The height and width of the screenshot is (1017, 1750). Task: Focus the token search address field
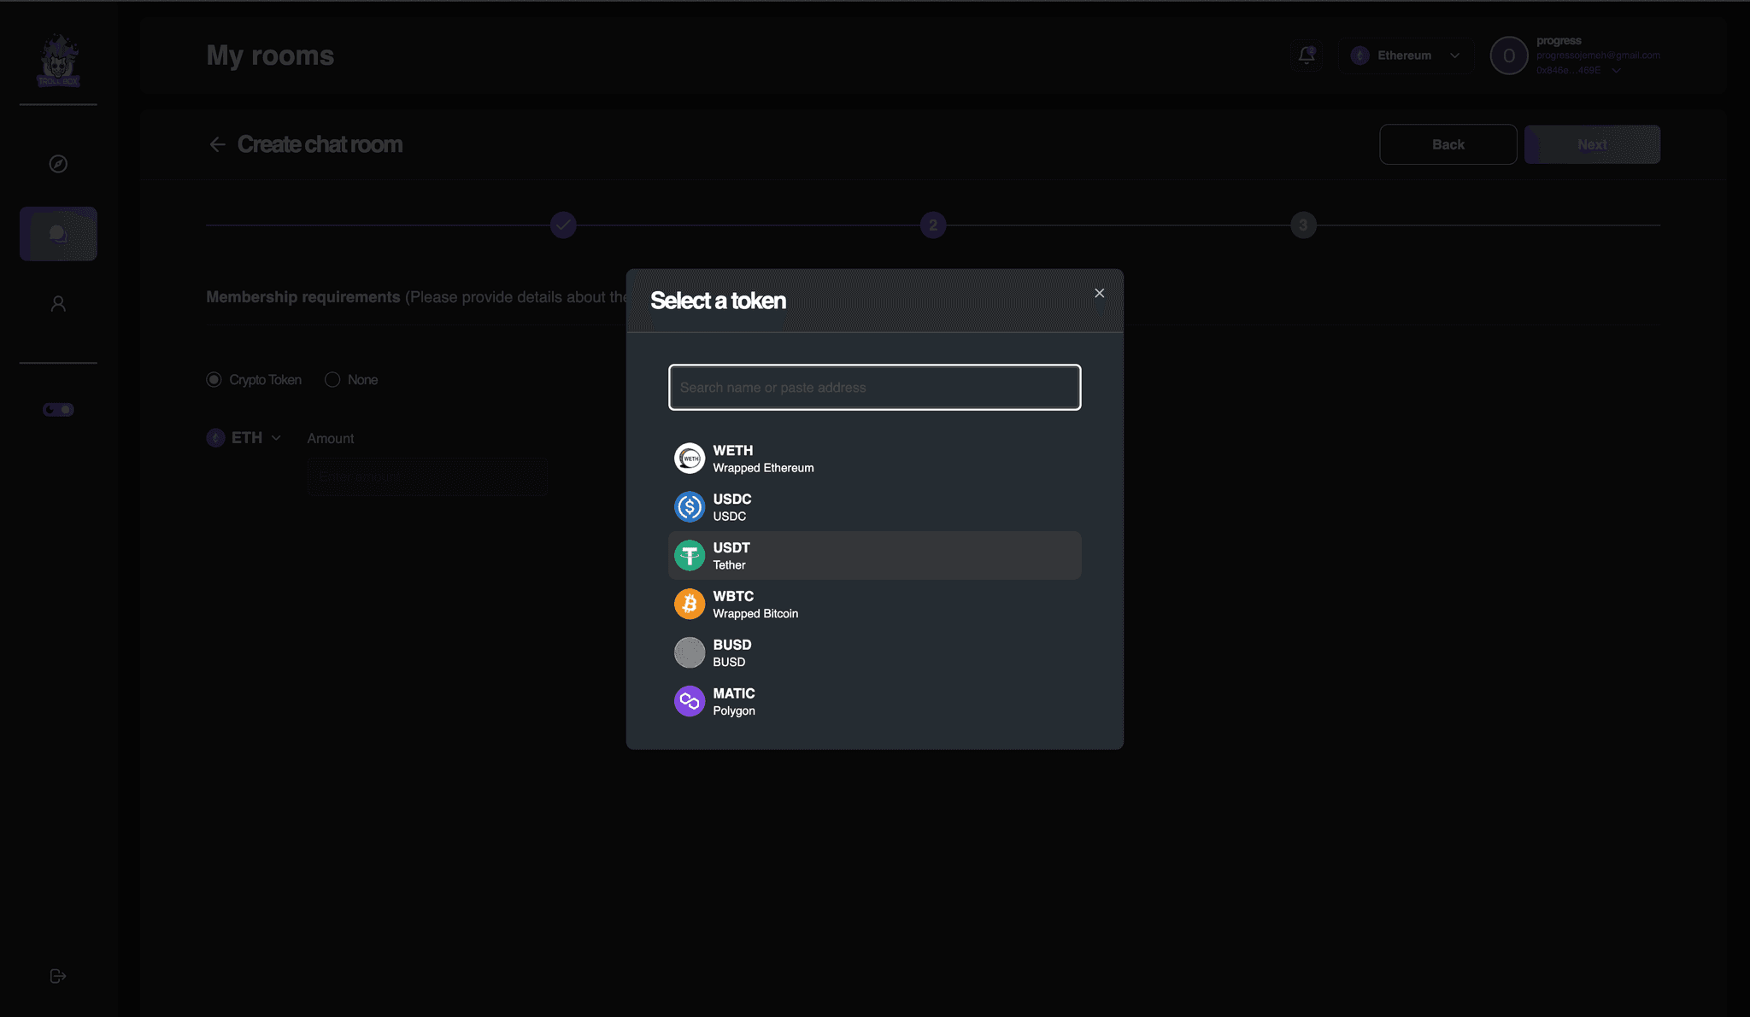[874, 388]
